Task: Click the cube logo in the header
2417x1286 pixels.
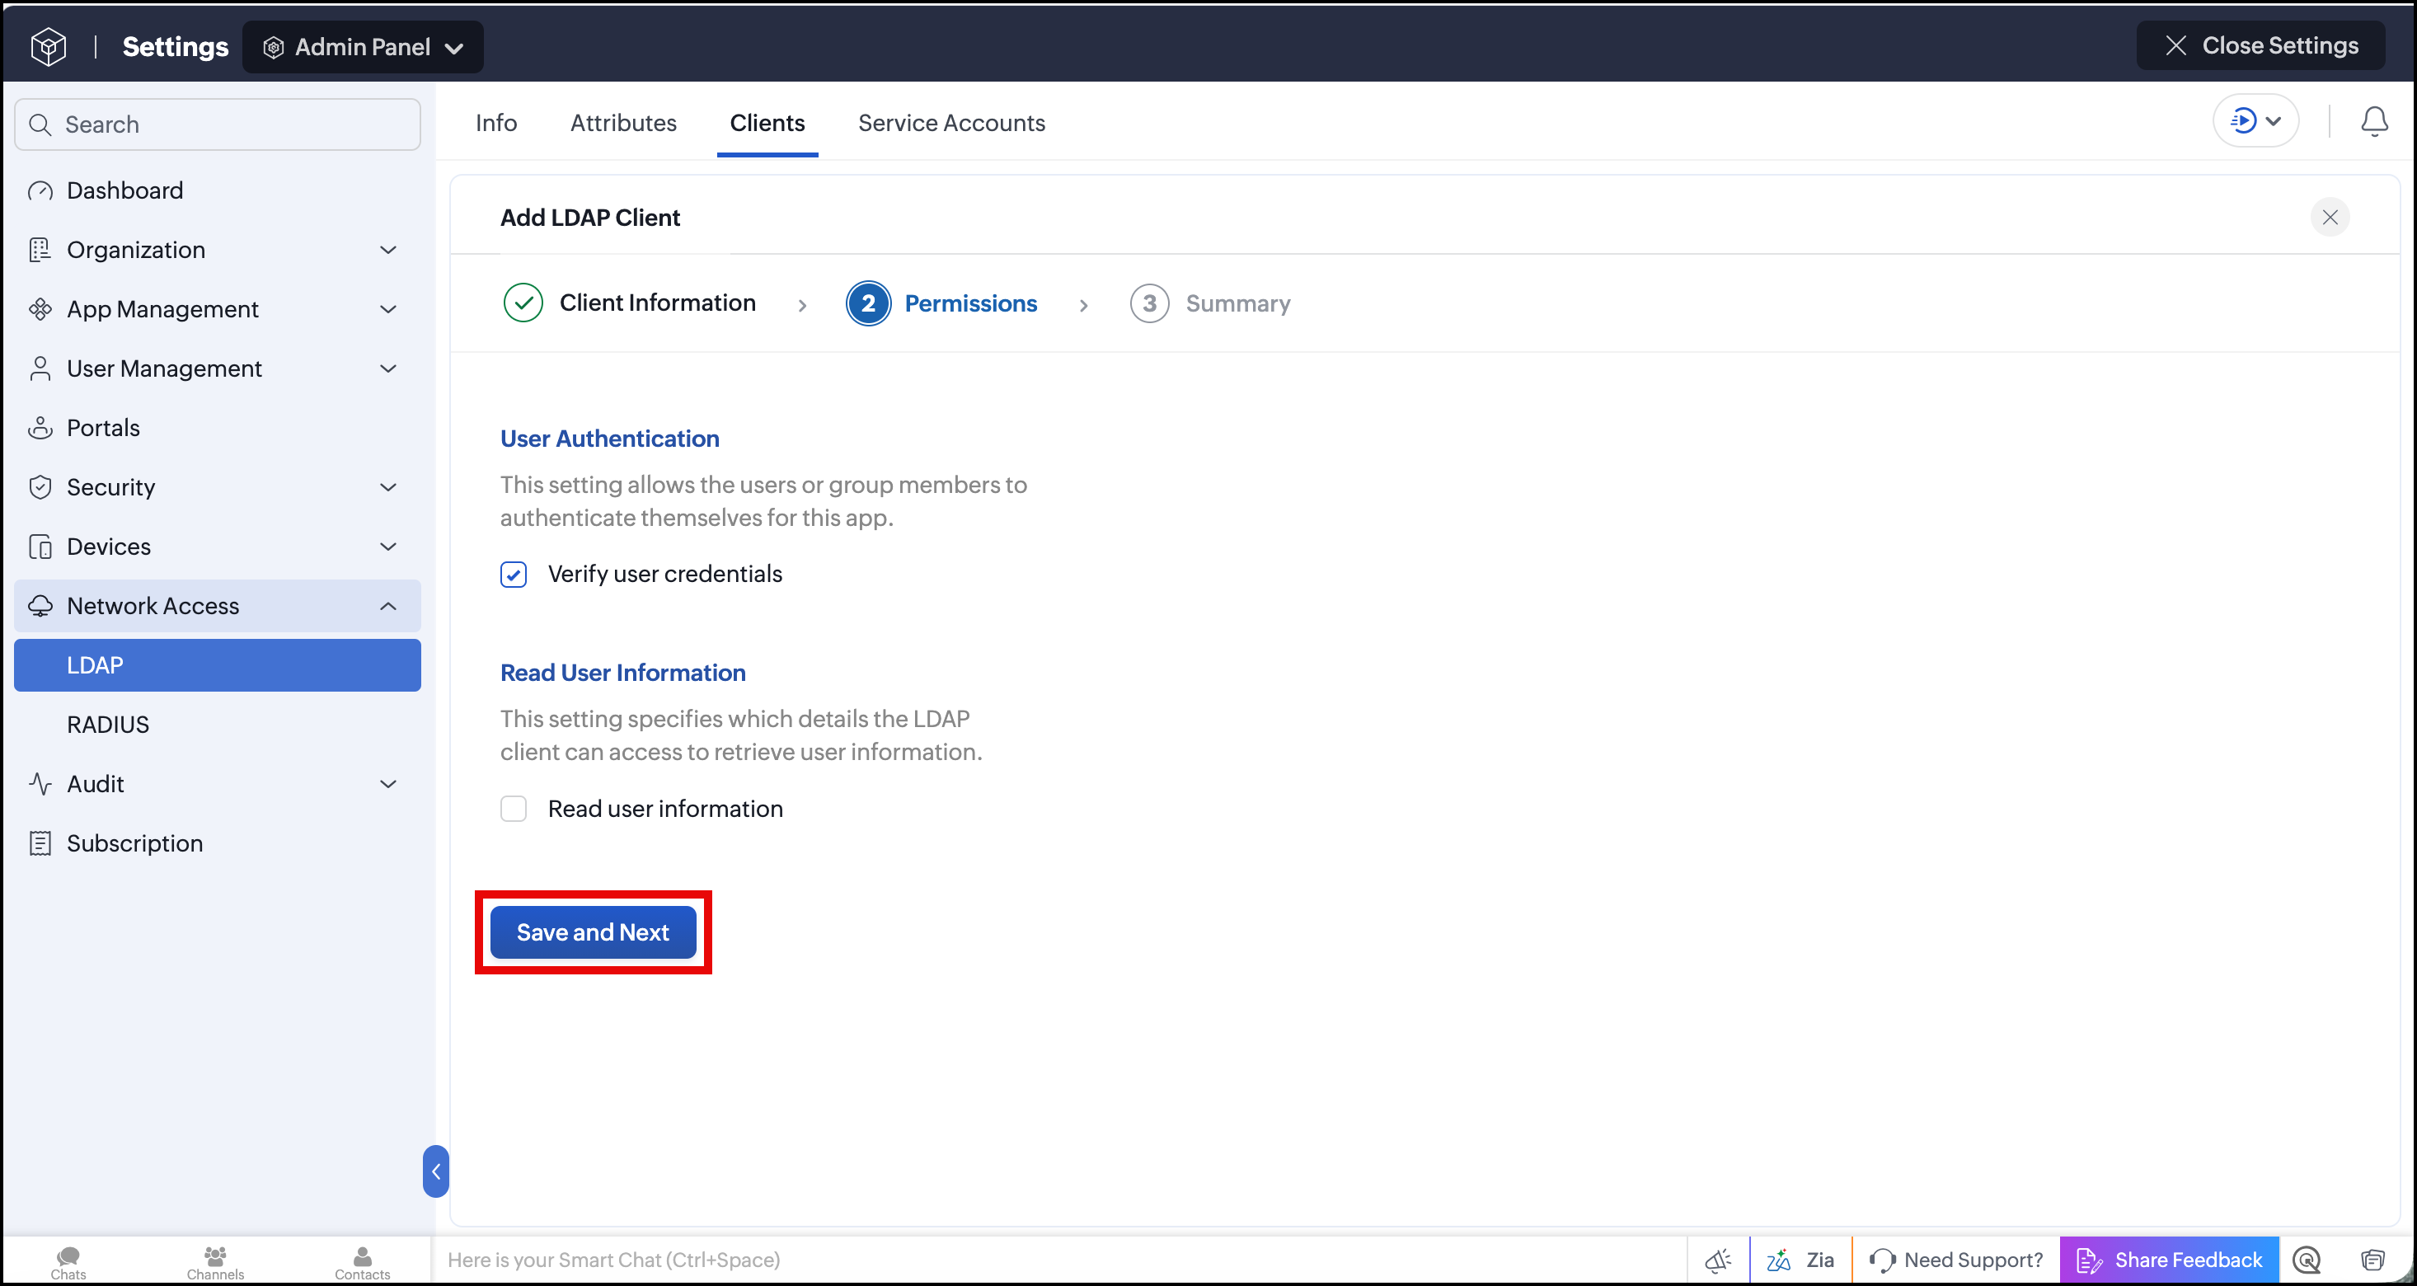Action: click(48, 46)
